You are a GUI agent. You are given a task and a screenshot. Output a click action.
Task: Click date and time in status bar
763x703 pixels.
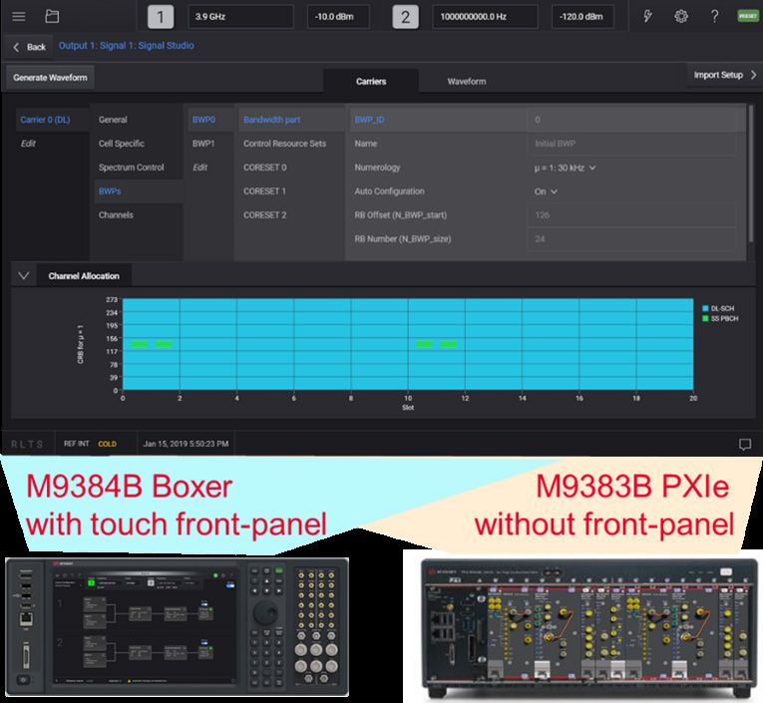(186, 444)
